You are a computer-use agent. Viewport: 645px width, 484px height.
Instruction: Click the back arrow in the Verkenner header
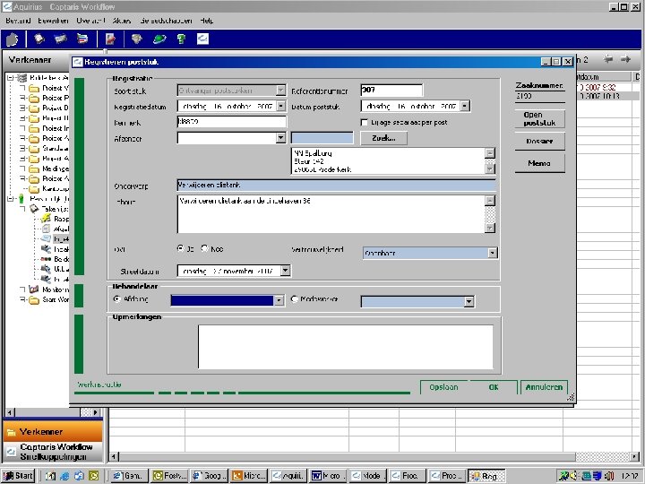[x=608, y=59]
